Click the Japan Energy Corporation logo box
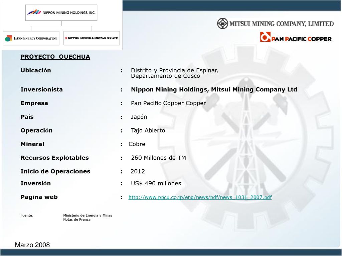Viewport: 342px width, 256px height. (31, 38)
